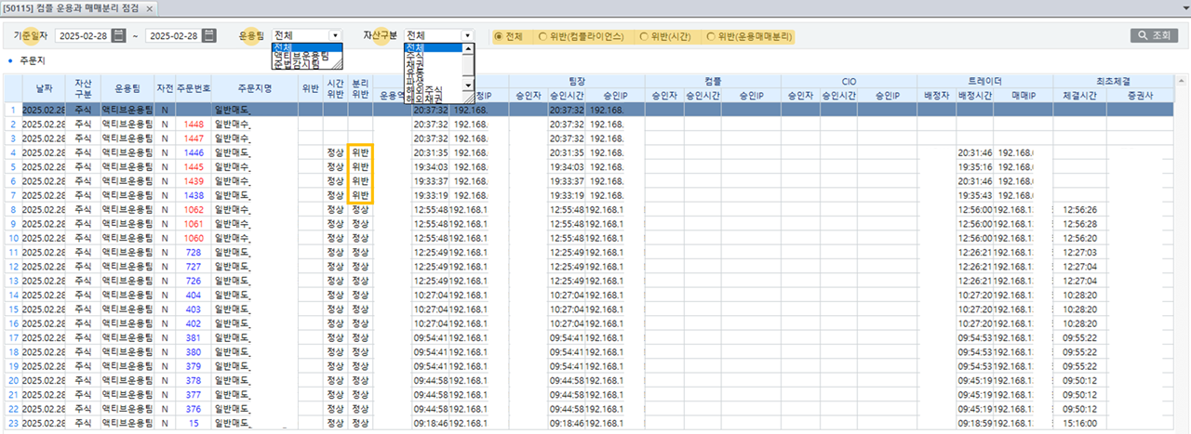Select order number 728 cell
Screen dimensions: 1191x434
194,252
